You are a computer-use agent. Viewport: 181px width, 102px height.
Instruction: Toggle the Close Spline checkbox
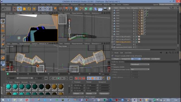[131, 67]
